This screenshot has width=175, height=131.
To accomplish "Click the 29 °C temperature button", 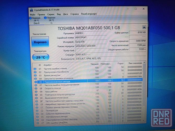I will (x=41, y=57).
